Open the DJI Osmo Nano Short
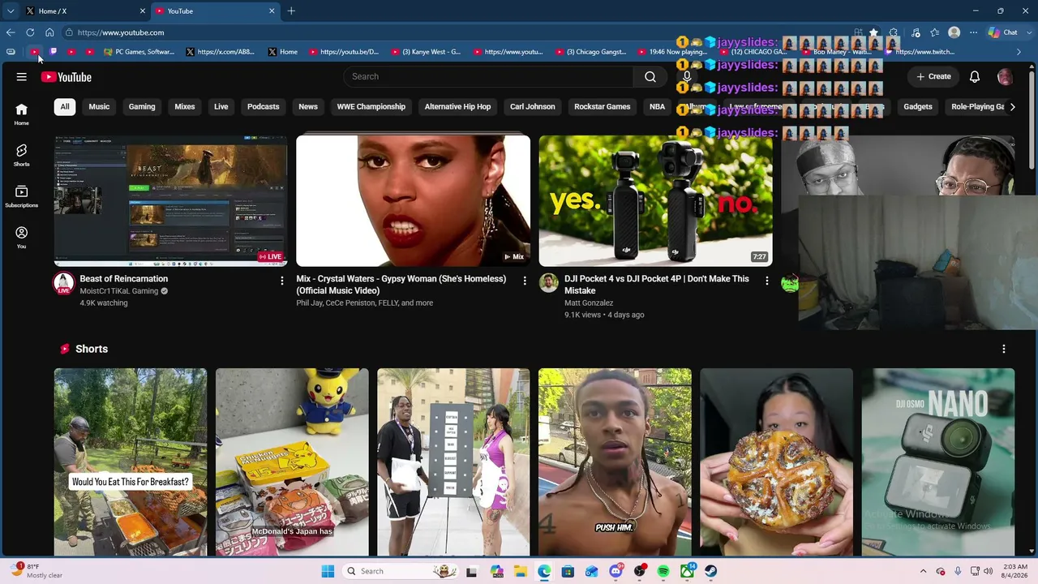Image resolution: width=1038 pixels, height=584 pixels. tap(938, 462)
